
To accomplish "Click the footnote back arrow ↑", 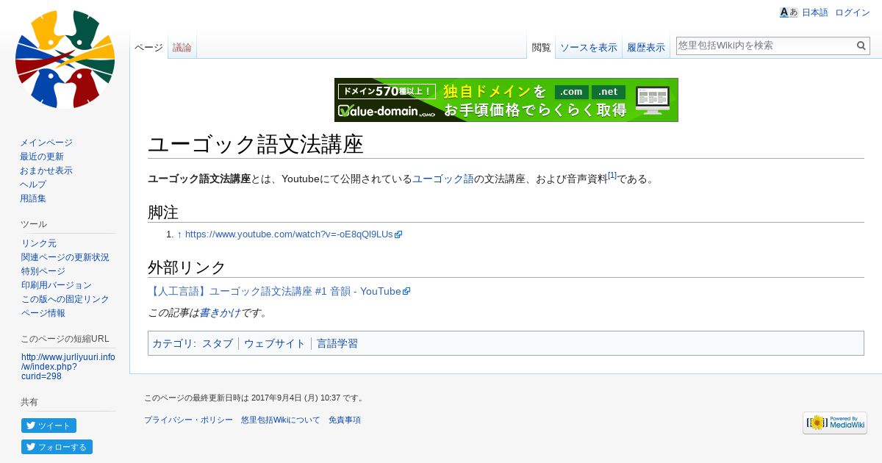I will click(x=179, y=234).
